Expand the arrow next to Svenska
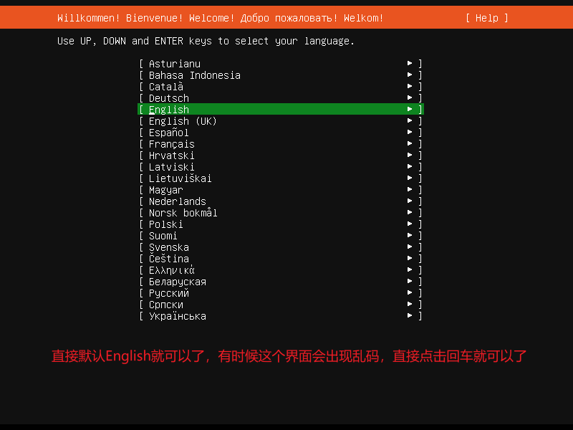573x430 pixels. pos(409,247)
